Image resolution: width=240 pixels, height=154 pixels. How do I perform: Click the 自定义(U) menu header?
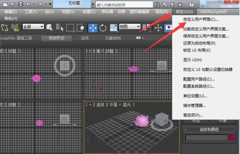pos(184,12)
